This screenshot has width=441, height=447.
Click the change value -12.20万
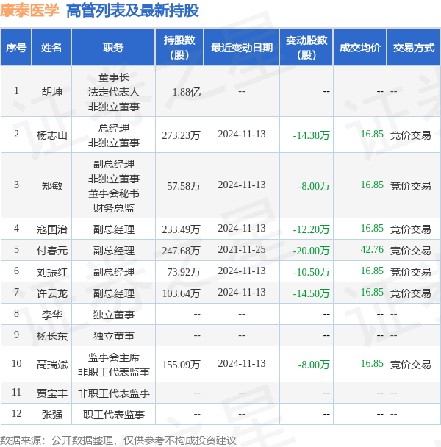pos(311,229)
